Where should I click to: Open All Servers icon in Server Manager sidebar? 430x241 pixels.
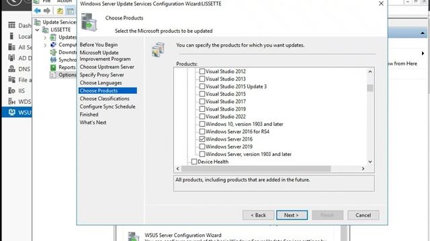[11, 48]
